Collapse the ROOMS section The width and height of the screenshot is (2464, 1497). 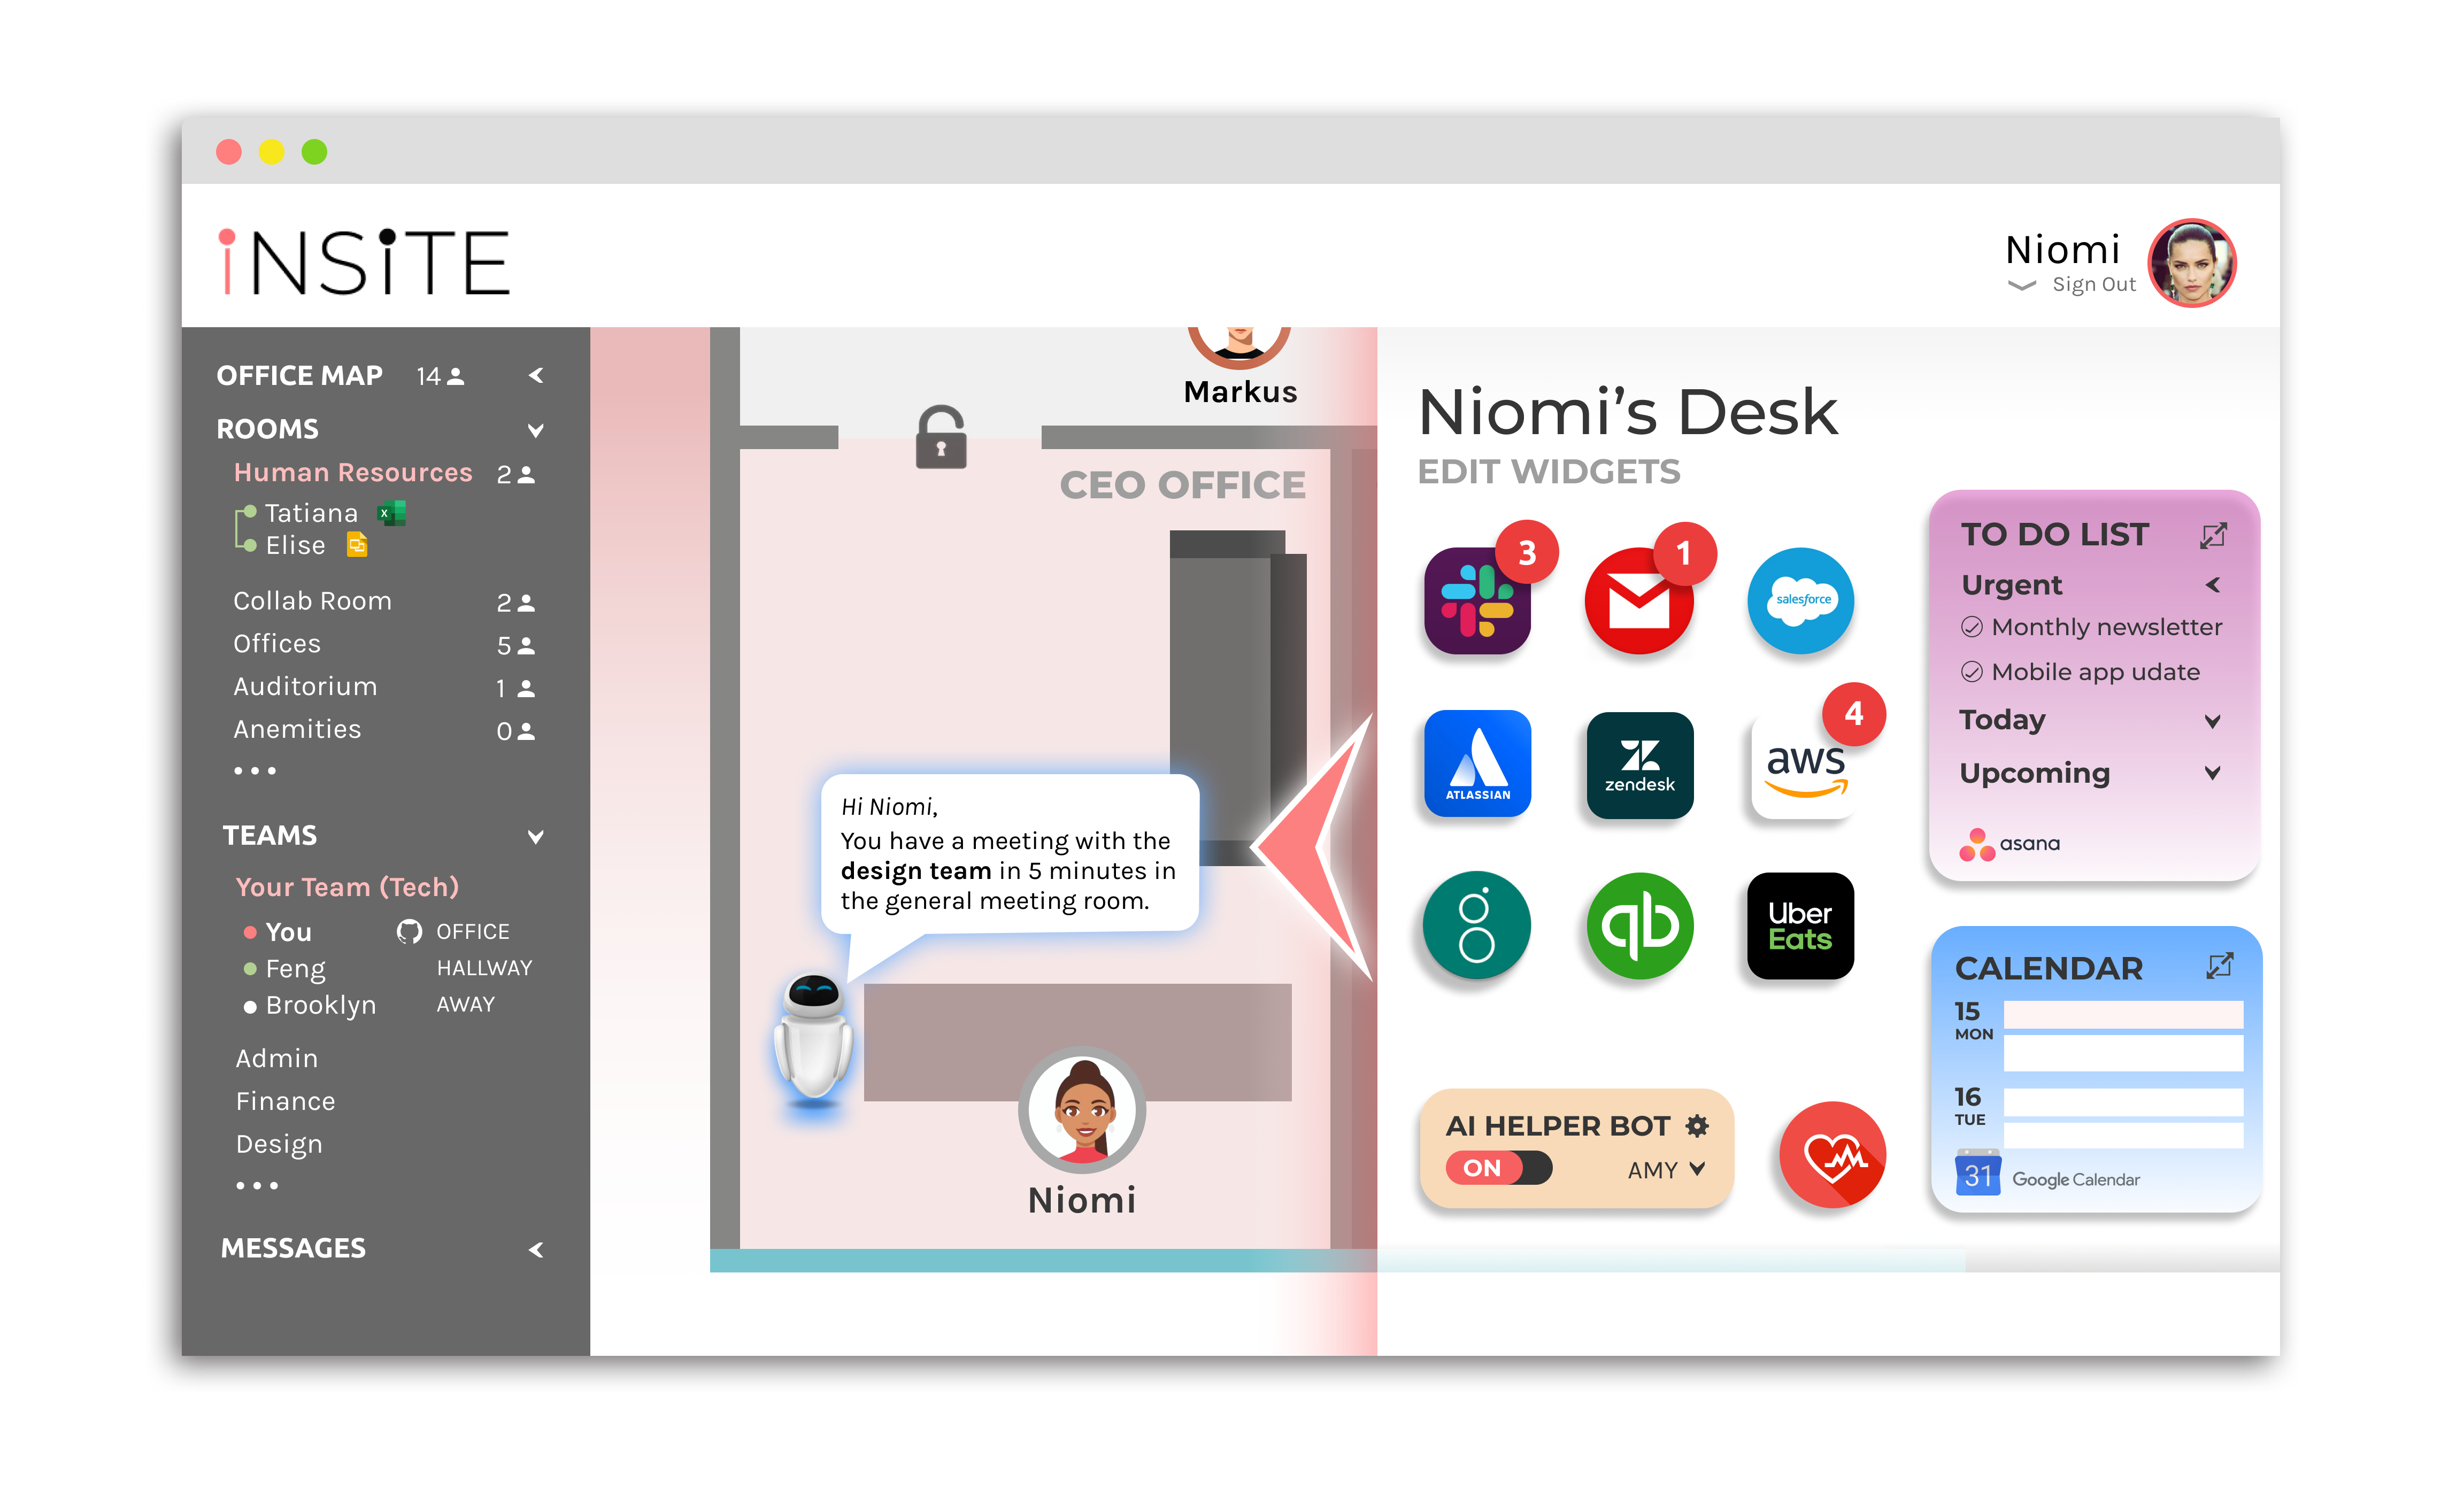(536, 430)
